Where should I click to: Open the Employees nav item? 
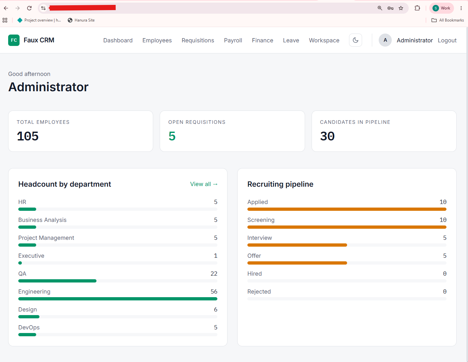[157, 40]
